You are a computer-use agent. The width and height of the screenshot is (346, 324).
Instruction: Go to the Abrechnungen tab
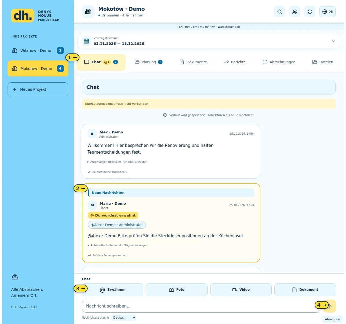[x=279, y=62]
